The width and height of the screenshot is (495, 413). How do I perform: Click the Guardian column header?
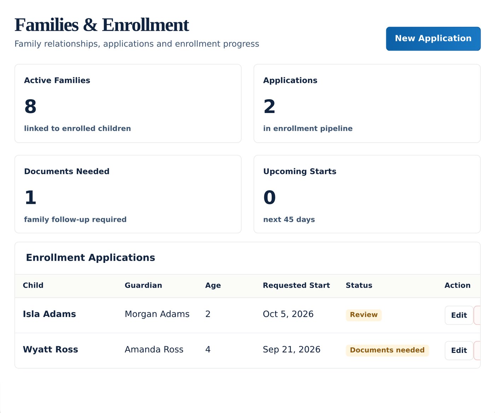click(x=143, y=285)
